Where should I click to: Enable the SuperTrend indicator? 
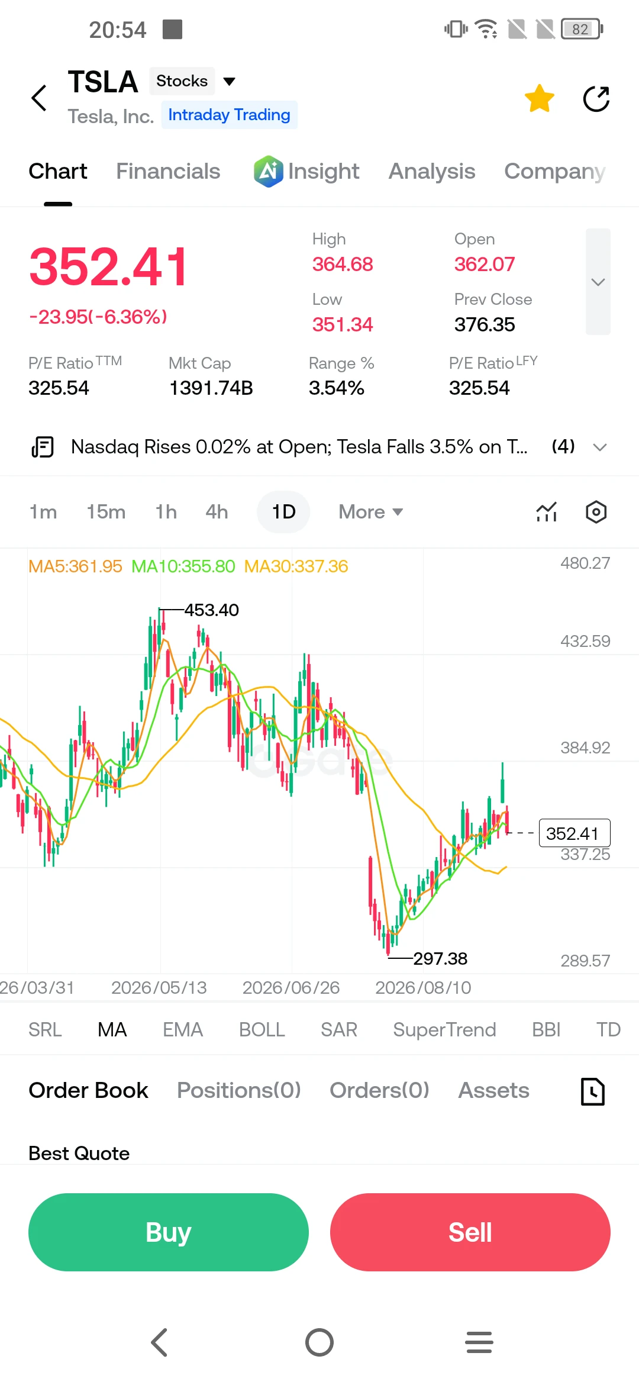pyautogui.click(x=444, y=1030)
